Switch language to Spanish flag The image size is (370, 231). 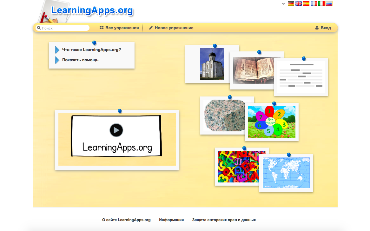[x=306, y=3]
